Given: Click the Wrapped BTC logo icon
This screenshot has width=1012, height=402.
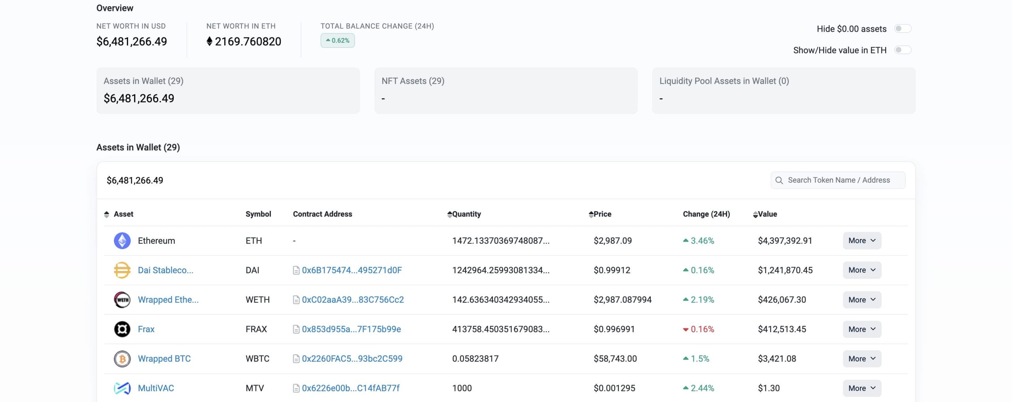Looking at the screenshot, I should pos(122,359).
